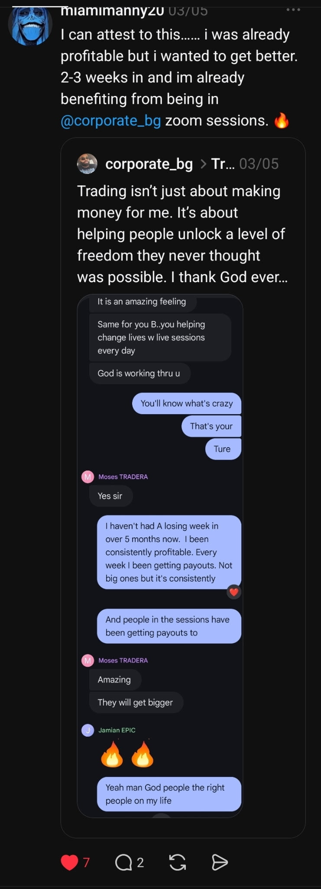
Task: Tap Moses TRADERA's pink M avatar
Action: tap(88, 477)
